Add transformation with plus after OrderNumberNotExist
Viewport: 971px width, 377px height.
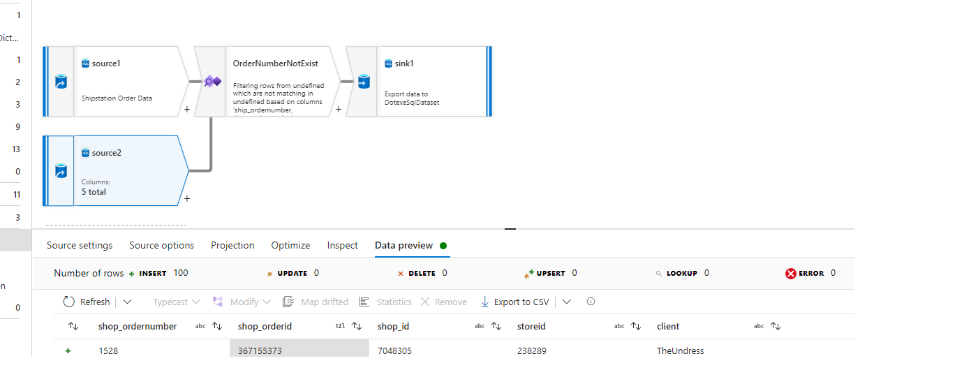(338, 109)
